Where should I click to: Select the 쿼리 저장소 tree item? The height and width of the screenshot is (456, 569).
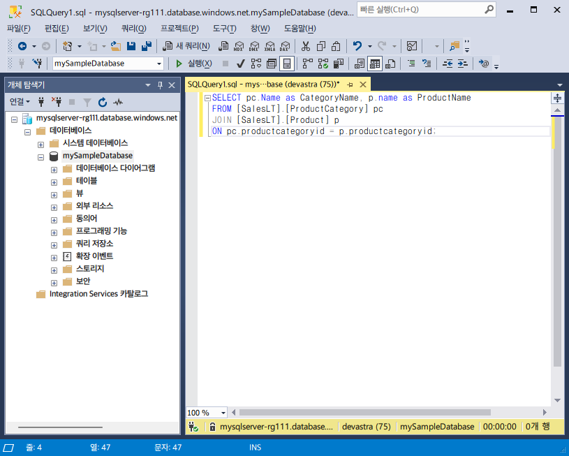(95, 244)
